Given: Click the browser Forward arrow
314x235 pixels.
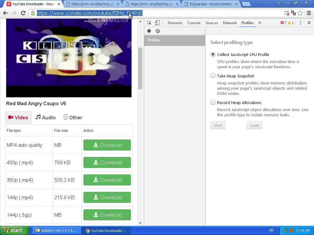Looking at the screenshot, I should click(14, 13).
